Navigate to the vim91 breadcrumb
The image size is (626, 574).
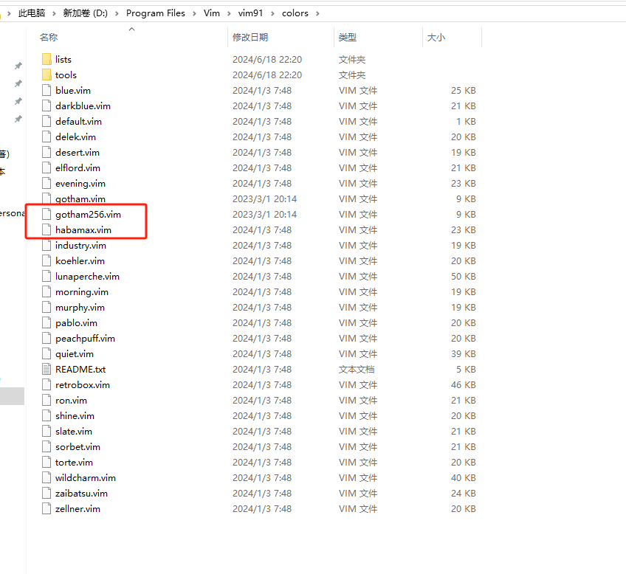[x=251, y=13]
